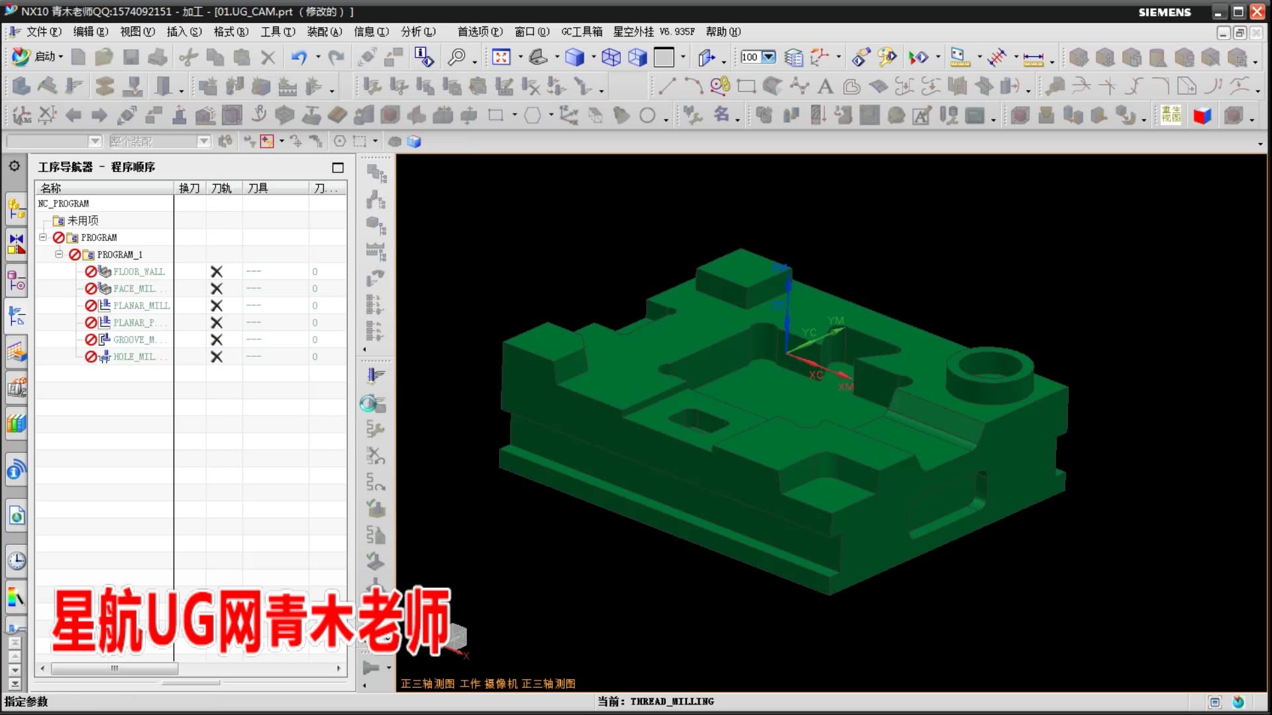This screenshot has height=715, width=1272.
Task: Select the FLOOR_WALL operation
Action: tap(138, 271)
